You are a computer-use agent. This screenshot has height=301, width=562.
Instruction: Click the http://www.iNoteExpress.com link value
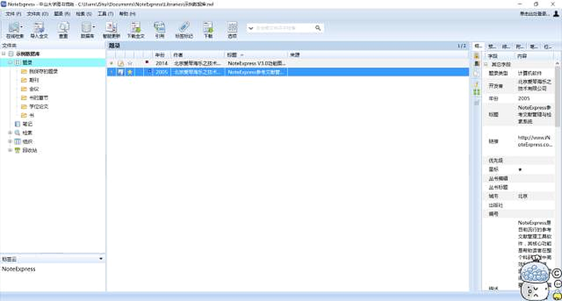534,141
